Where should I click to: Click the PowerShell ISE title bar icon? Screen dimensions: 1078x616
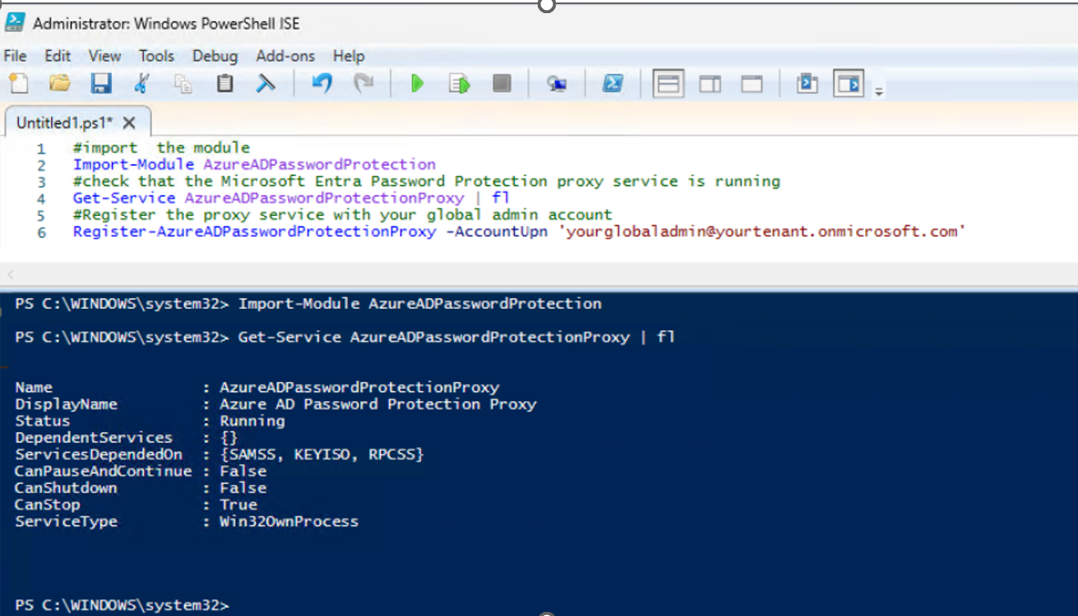pos(15,23)
